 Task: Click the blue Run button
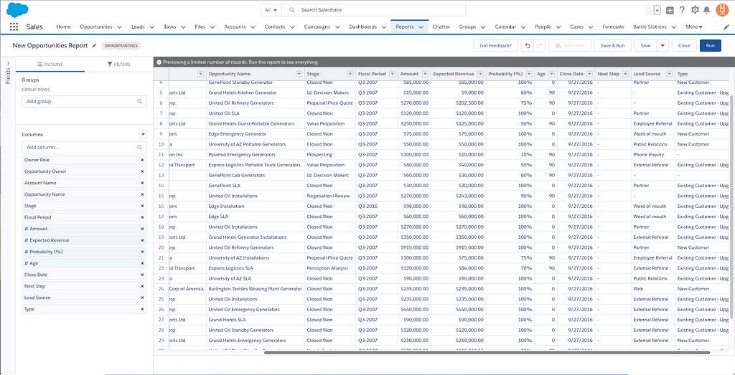710,45
